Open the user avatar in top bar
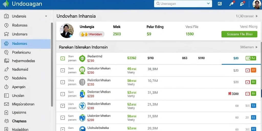The image size is (262, 131). click(x=257, y=4)
